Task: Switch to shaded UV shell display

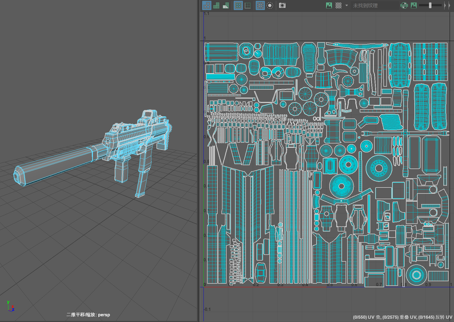Action: tap(216, 5)
